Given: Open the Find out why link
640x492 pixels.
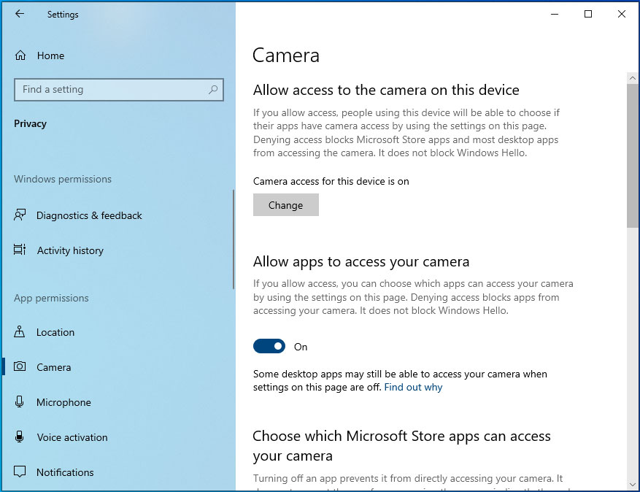Looking at the screenshot, I should pyautogui.click(x=413, y=387).
